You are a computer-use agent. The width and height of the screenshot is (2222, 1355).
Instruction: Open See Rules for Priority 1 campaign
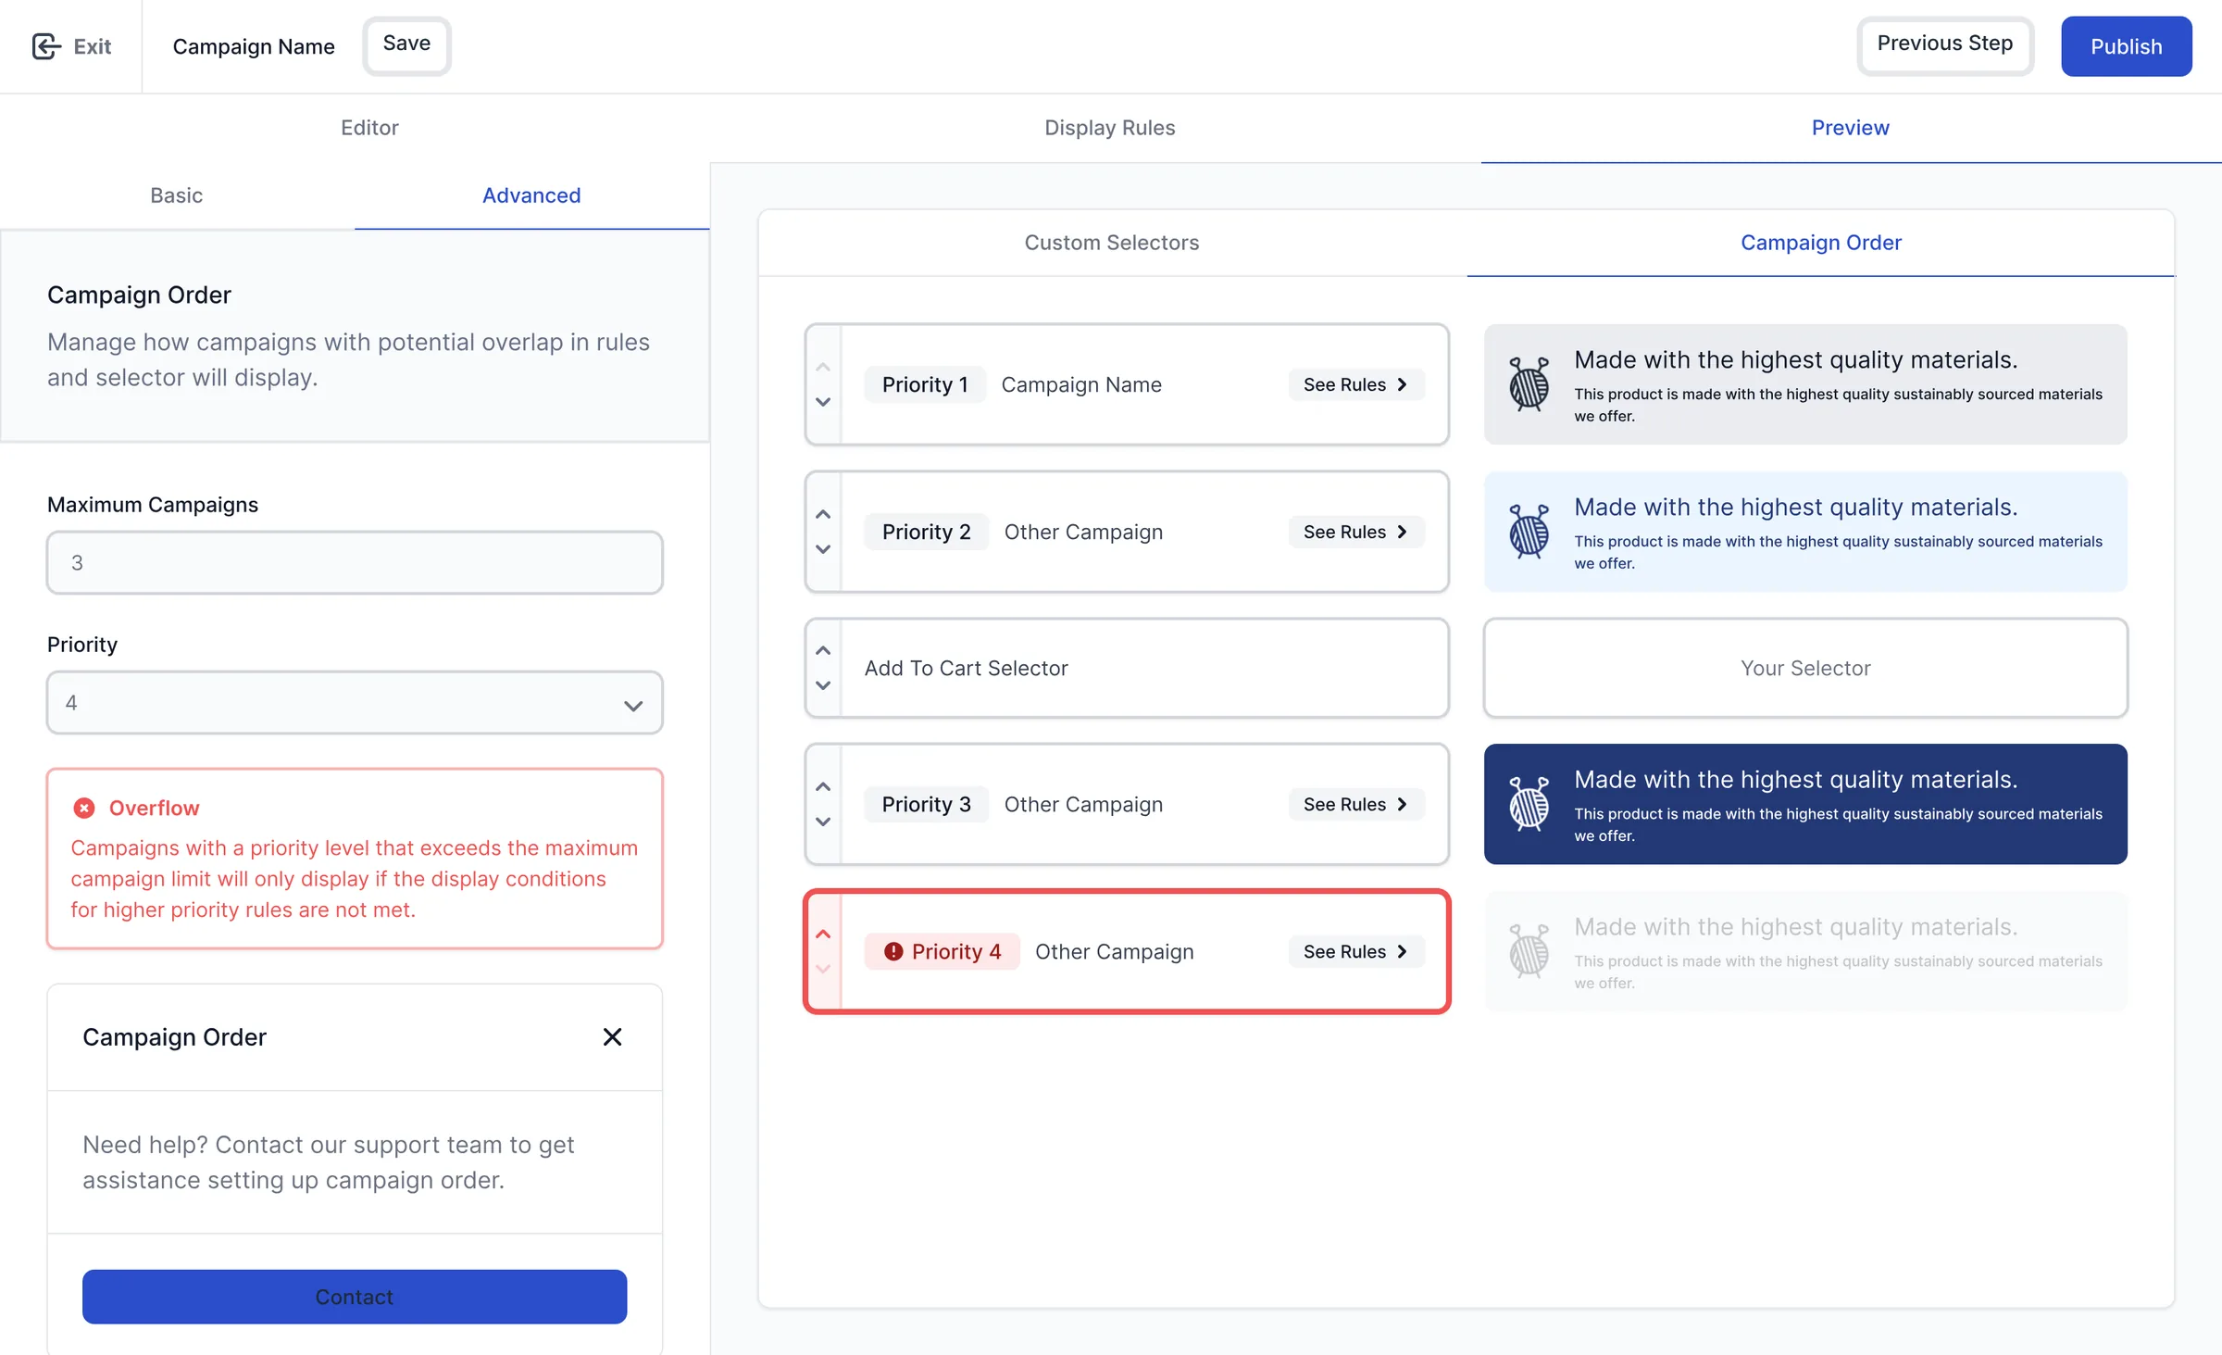tap(1355, 384)
